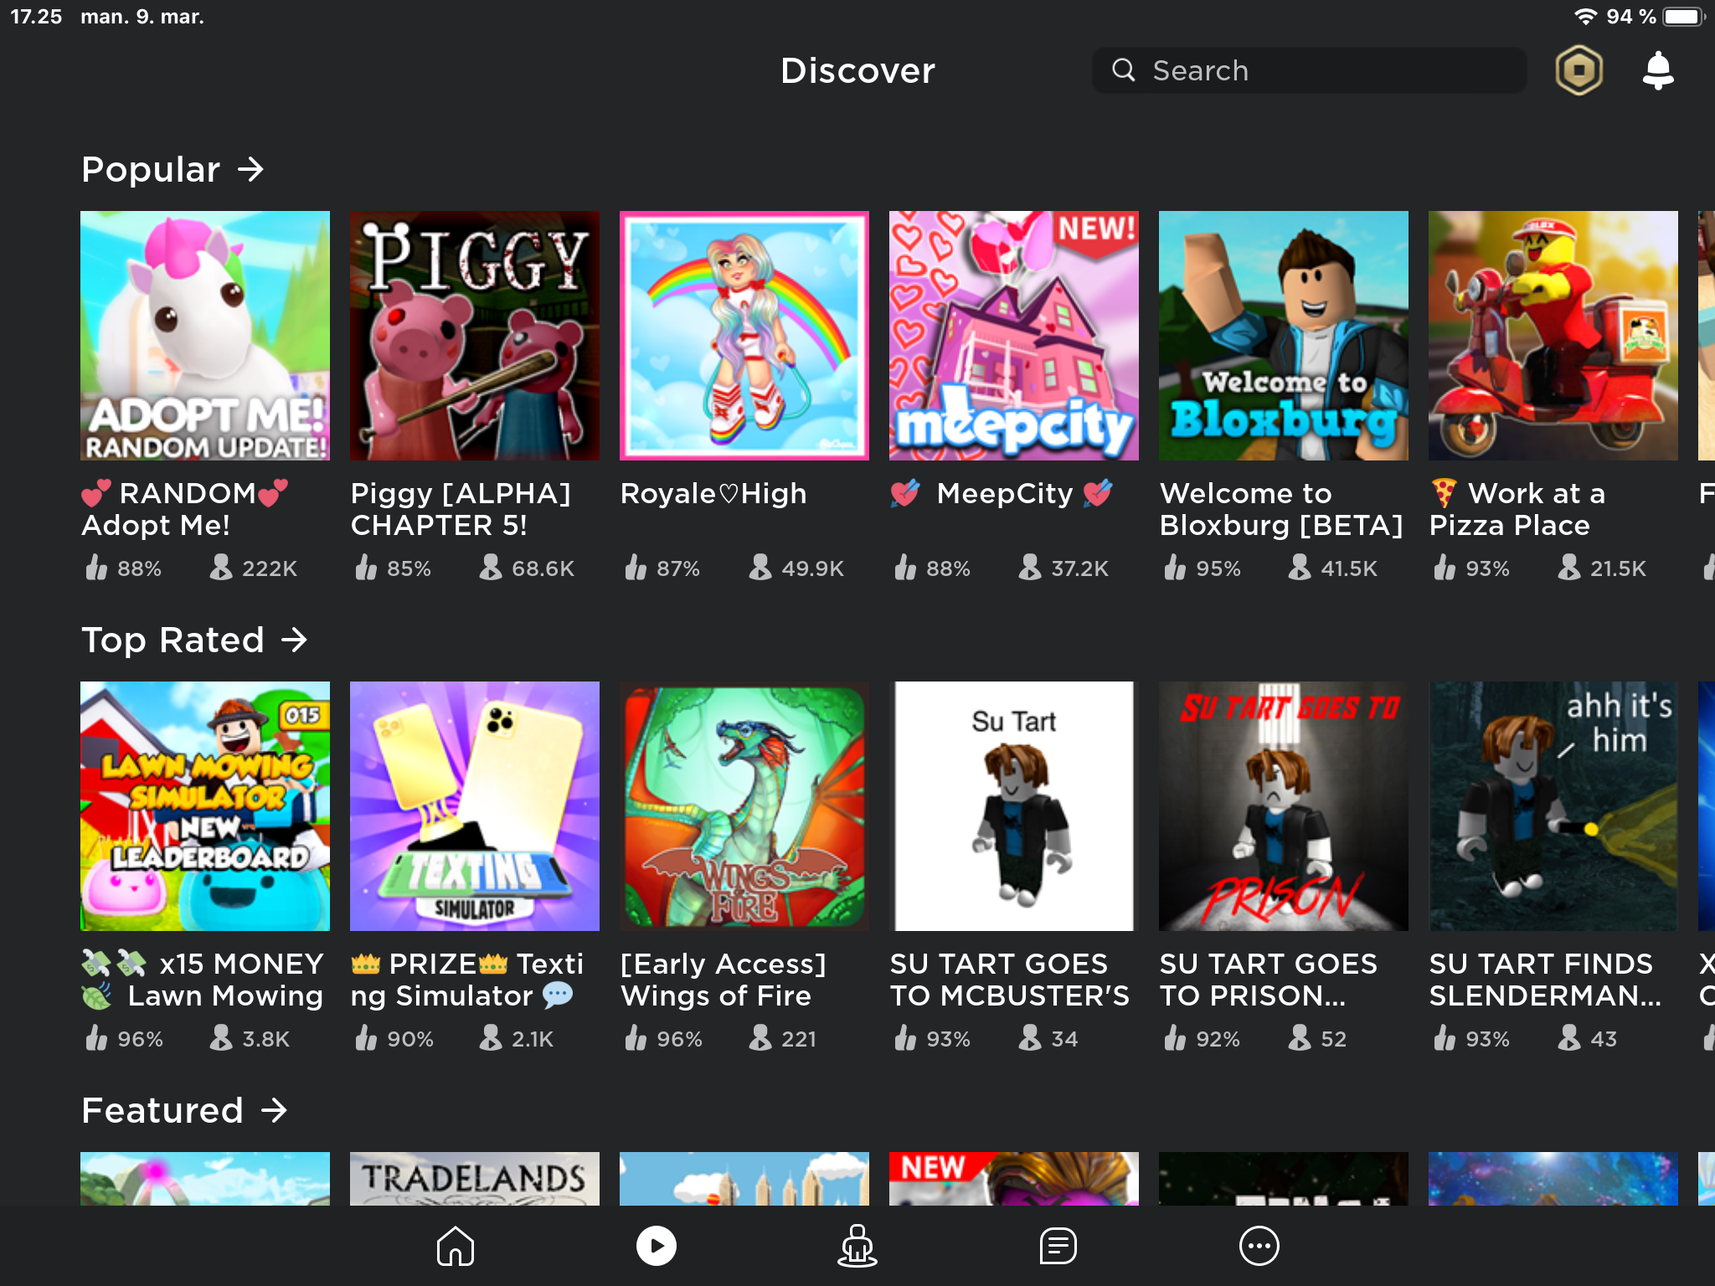
Task: Open the Welcome to Bloxburg thumbnail
Action: [x=1284, y=336]
